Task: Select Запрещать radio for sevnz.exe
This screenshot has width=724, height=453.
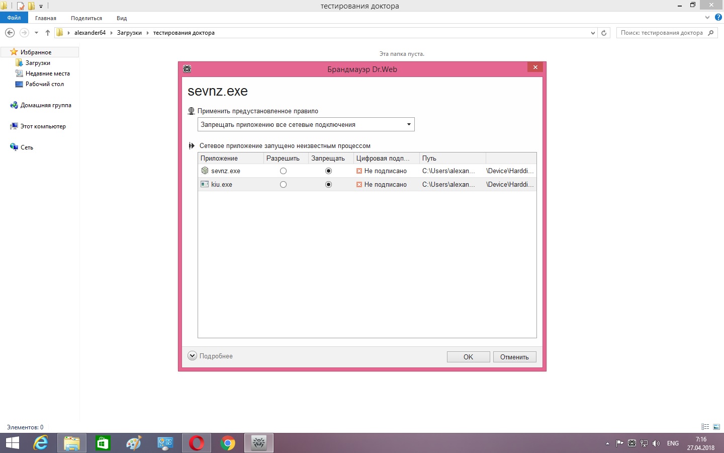Action: click(x=328, y=171)
